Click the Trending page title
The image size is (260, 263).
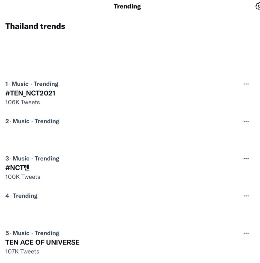coord(127,6)
